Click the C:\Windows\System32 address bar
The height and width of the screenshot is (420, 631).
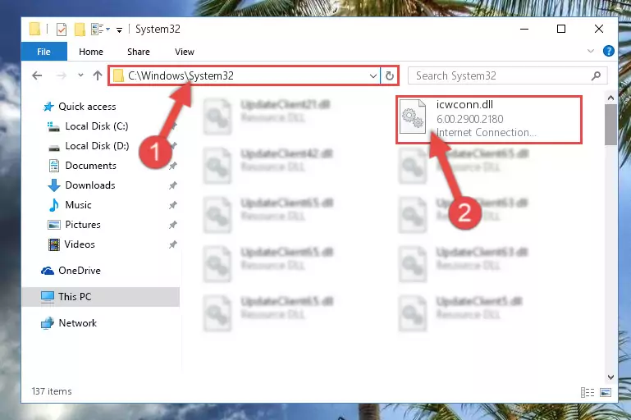[244, 75]
